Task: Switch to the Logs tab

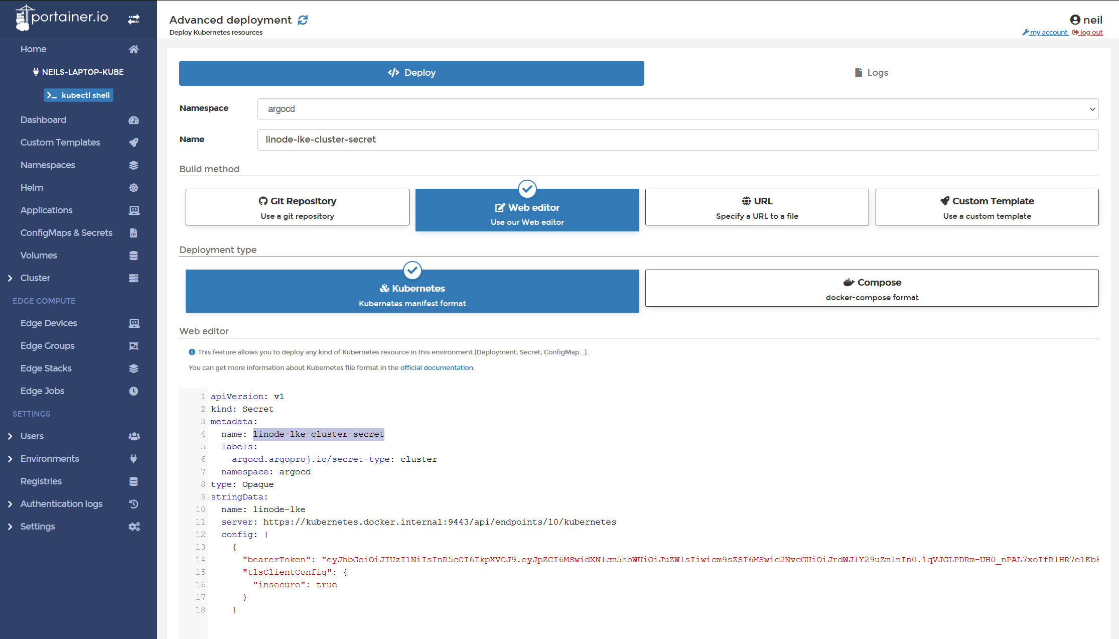Action: pyautogui.click(x=872, y=73)
